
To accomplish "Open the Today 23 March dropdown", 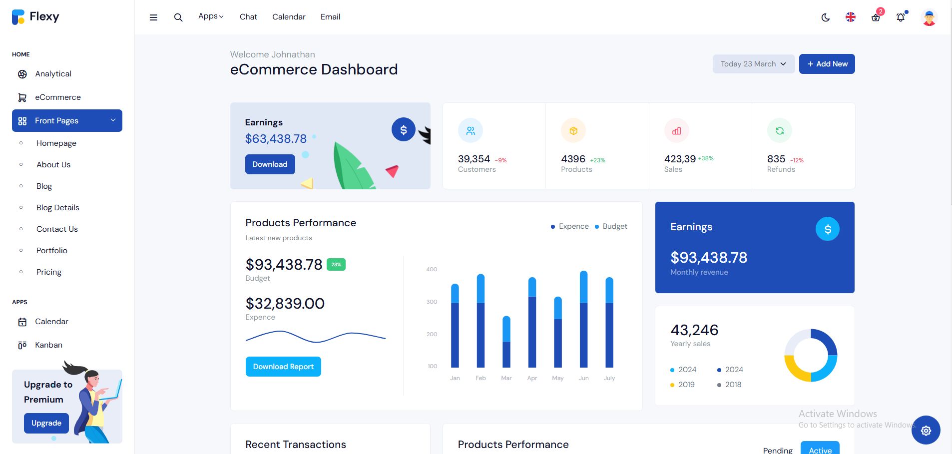I will (x=753, y=64).
